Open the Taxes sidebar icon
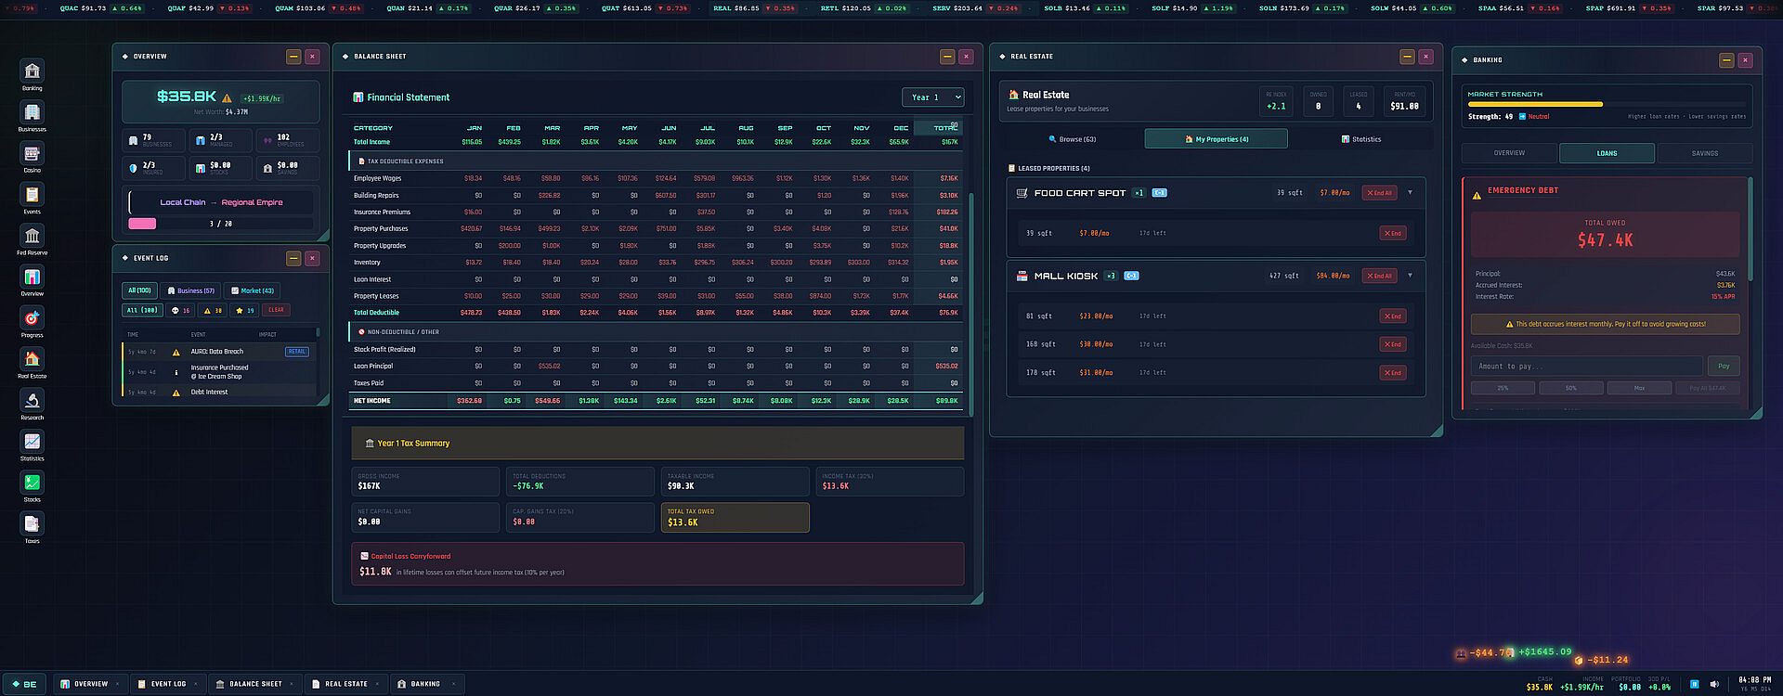The height and width of the screenshot is (696, 1783). [32, 524]
